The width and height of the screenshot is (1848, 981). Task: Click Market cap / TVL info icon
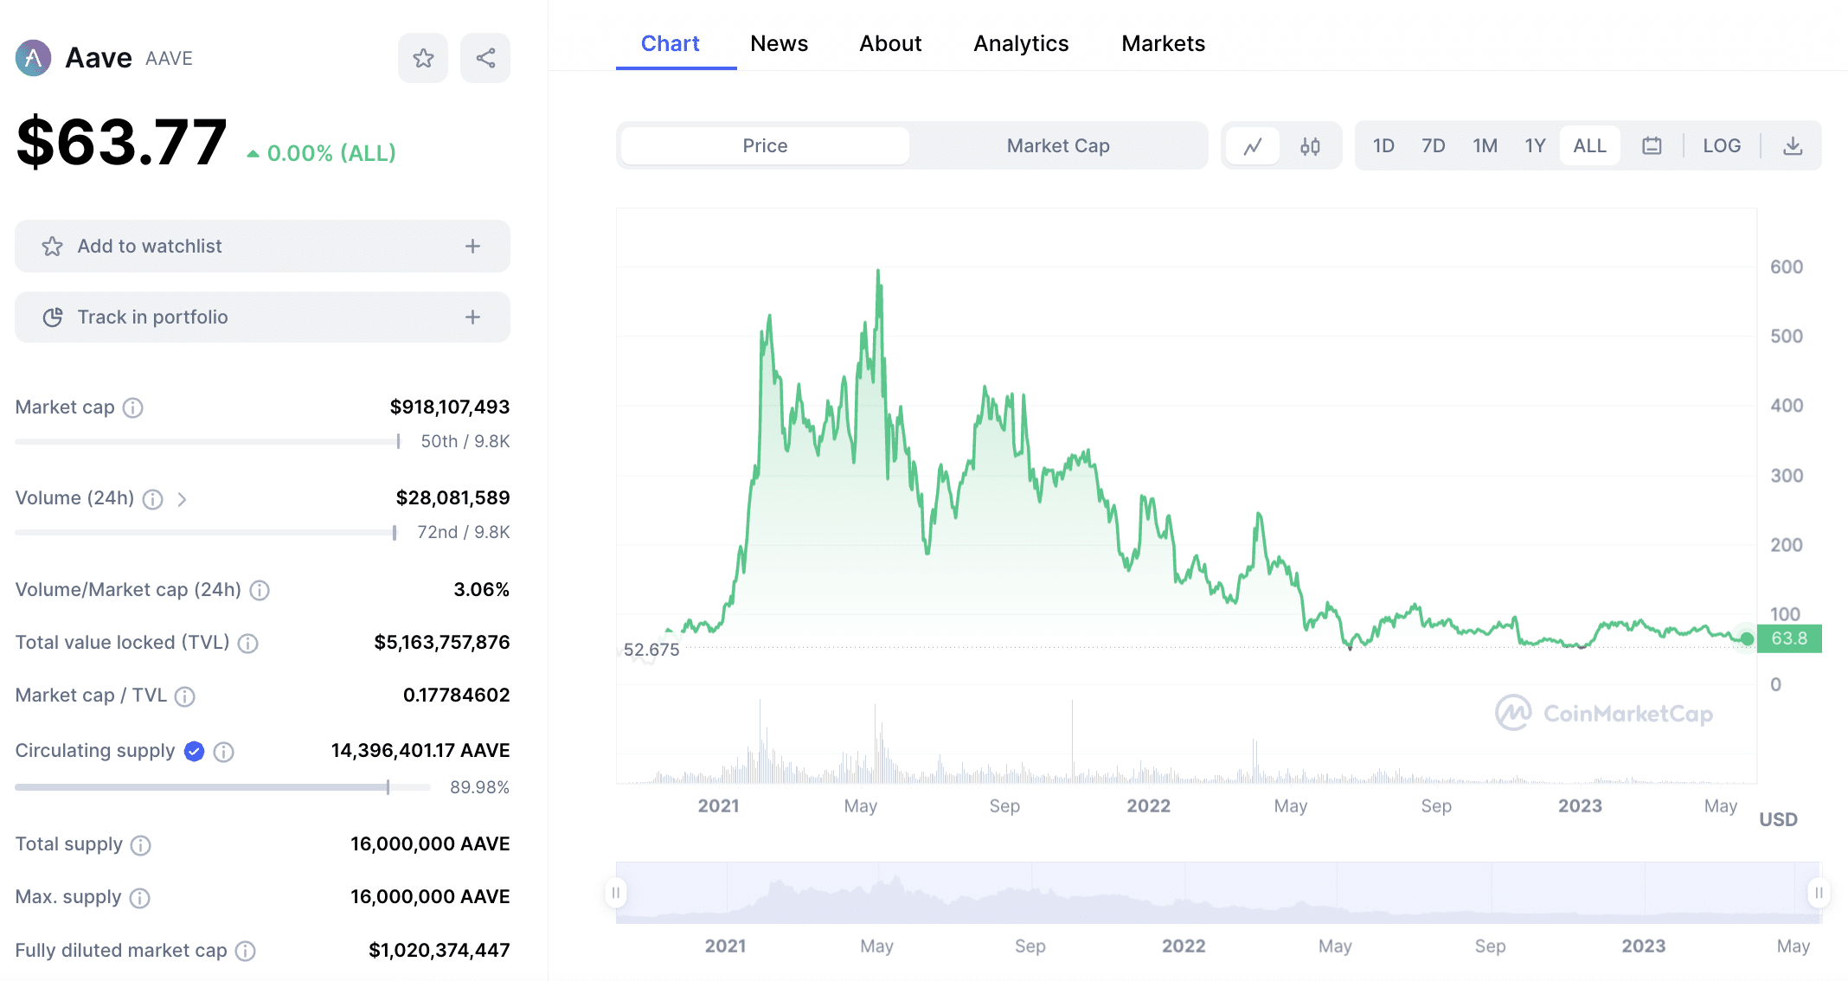pos(184,696)
